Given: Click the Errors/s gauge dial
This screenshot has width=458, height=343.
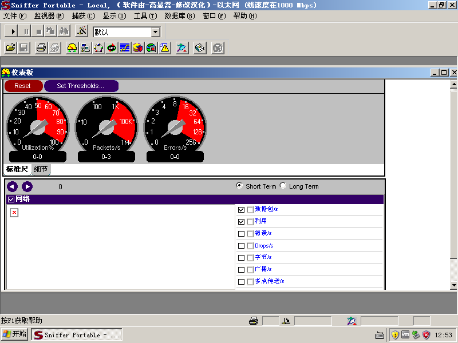Looking at the screenshot, I should [175, 127].
